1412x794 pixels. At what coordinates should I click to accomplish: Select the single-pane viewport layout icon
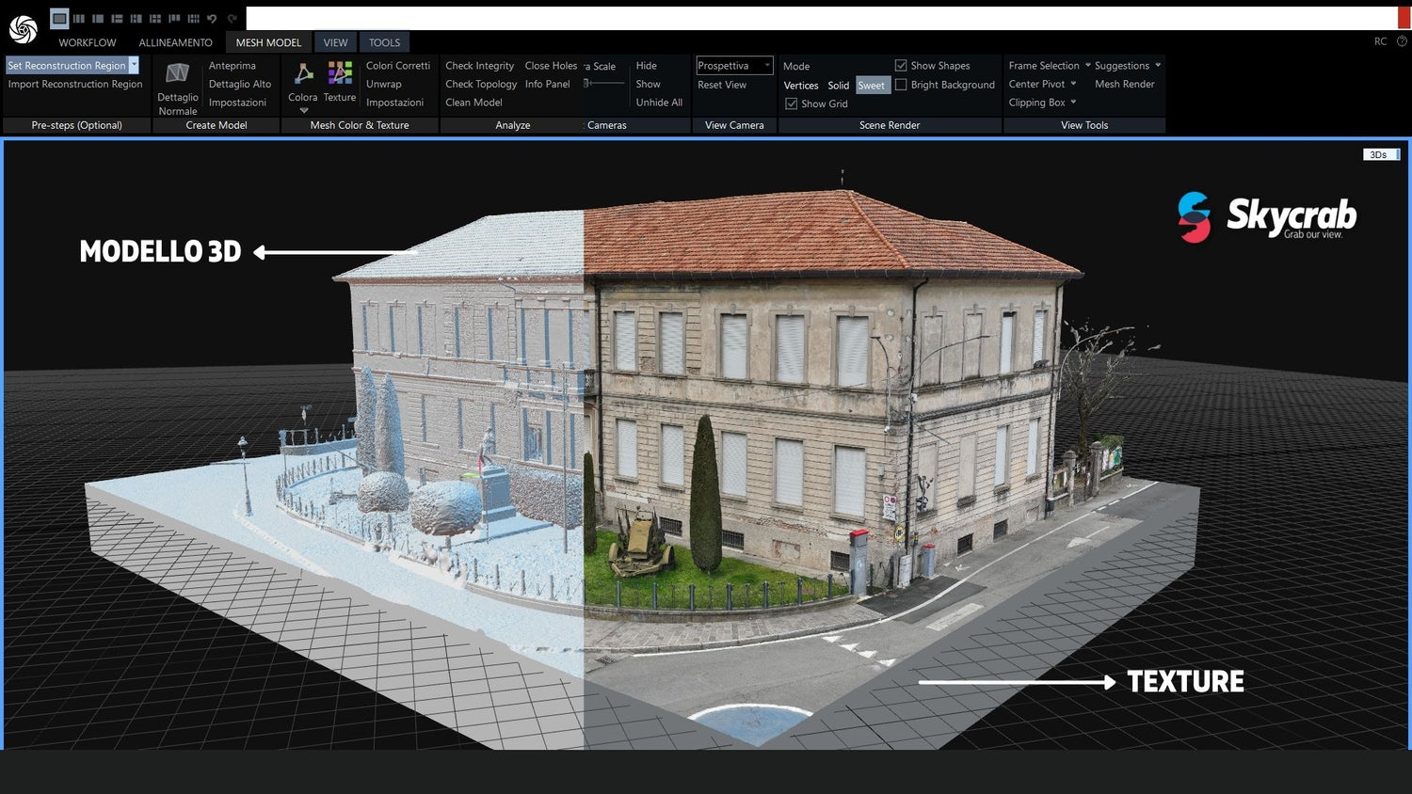58,18
